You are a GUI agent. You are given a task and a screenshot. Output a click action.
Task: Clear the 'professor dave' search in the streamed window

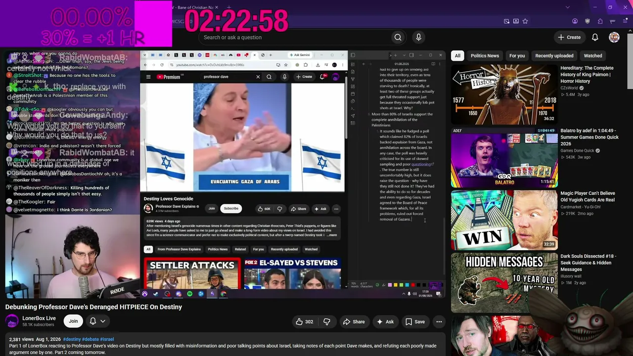coord(258,77)
